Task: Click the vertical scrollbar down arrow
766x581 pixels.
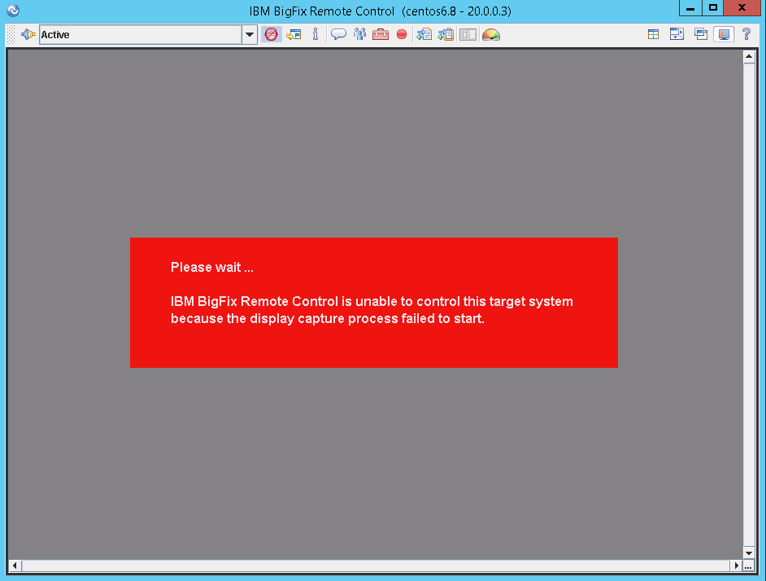Action: (x=749, y=553)
